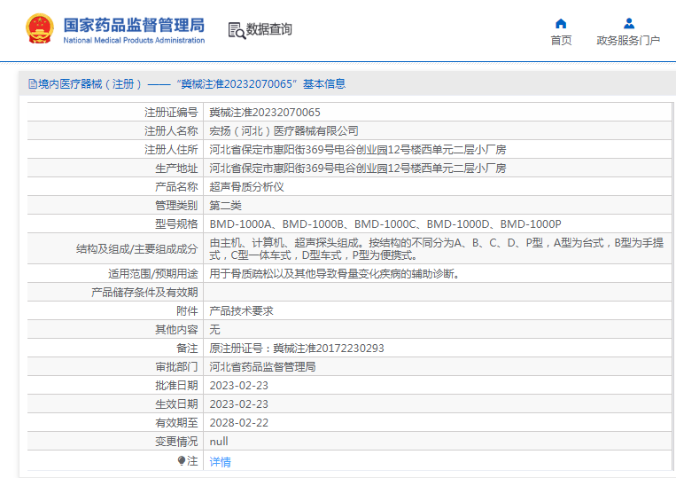Click the 注册人名称 row label
Viewport: 676px width, 478px height.
pyautogui.click(x=171, y=130)
